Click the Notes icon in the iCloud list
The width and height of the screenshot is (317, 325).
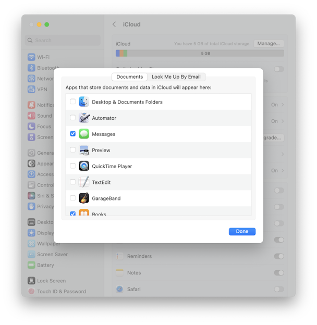119,272
